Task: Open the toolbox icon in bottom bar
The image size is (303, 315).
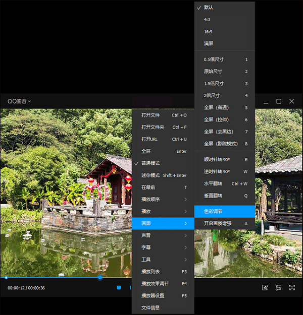Action: coord(265,288)
